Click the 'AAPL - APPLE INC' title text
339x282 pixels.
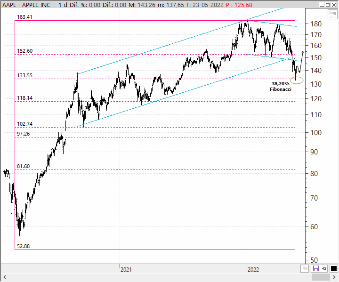click(26, 5)
